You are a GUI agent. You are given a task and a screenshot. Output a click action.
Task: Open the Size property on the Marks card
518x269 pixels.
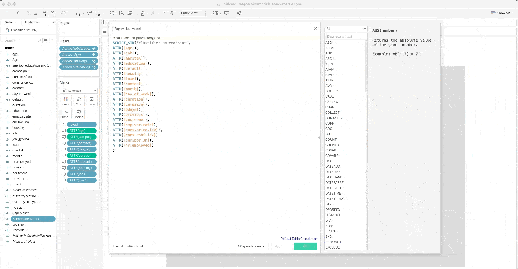point(78,101)
